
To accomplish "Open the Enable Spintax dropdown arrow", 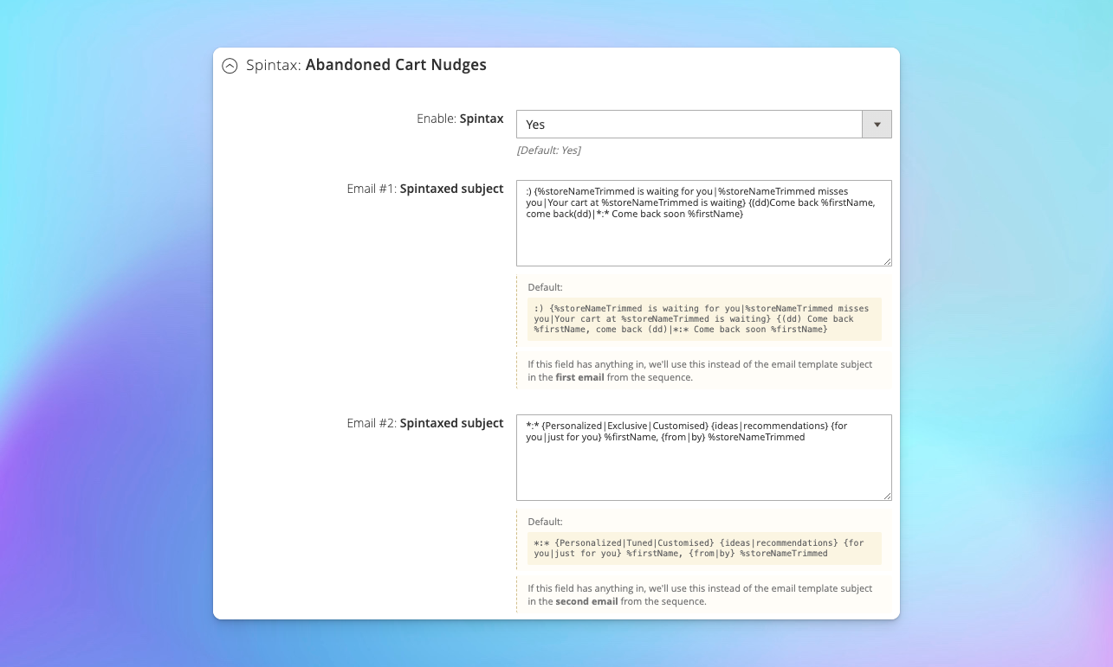I will (877, 125).
